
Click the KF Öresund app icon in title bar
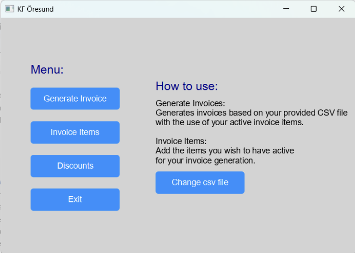(x=10, y=9)
